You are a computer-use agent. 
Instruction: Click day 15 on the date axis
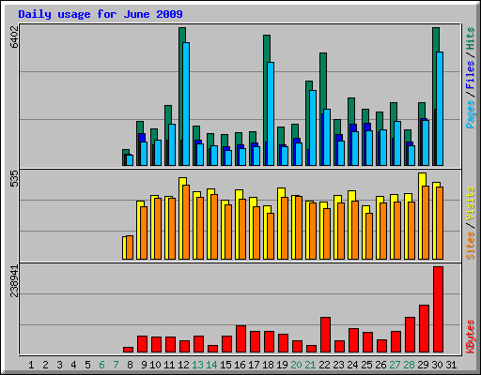[225, 365]
